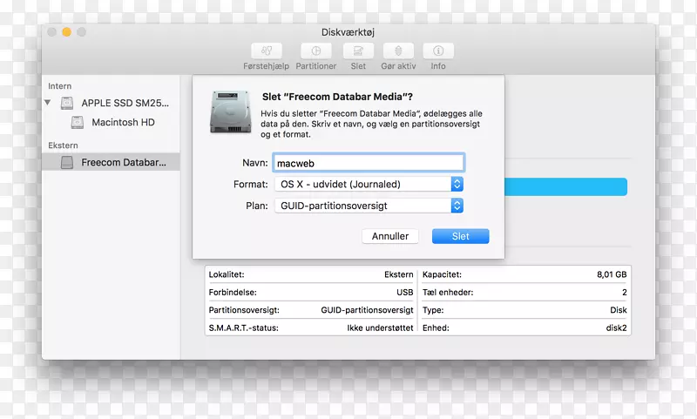The width and height of the screenshot is (697, 419).
Task: Open the Format dropdown menu
Action: pyautogui.click(x=368, y=185)
